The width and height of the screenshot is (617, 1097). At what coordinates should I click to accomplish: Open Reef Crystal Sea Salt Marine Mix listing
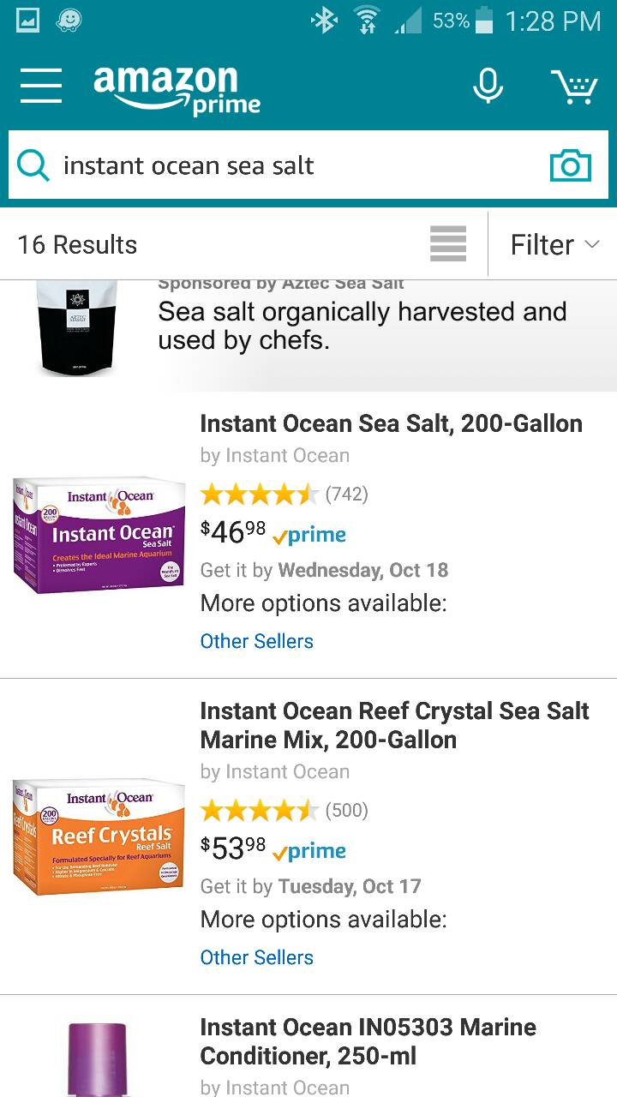pos(394,725)
